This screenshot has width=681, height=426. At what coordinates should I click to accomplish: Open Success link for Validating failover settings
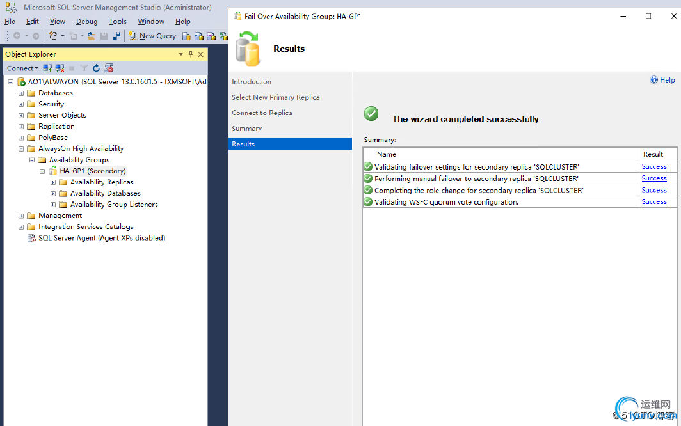(654, 167)
